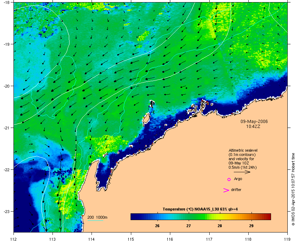298x241 pixels.
Task: Click the '200 1000m' bathymetry label
Action: (97, 217)
